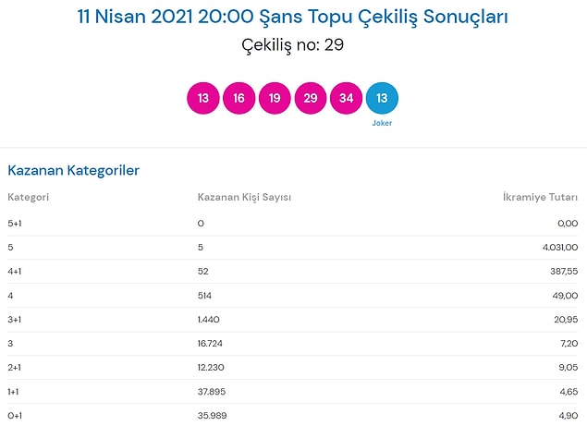This screenshot has width=587, height=426.
Task: Click the 3+1 category label
Action: pyautogui.click(x=15, y=320)
